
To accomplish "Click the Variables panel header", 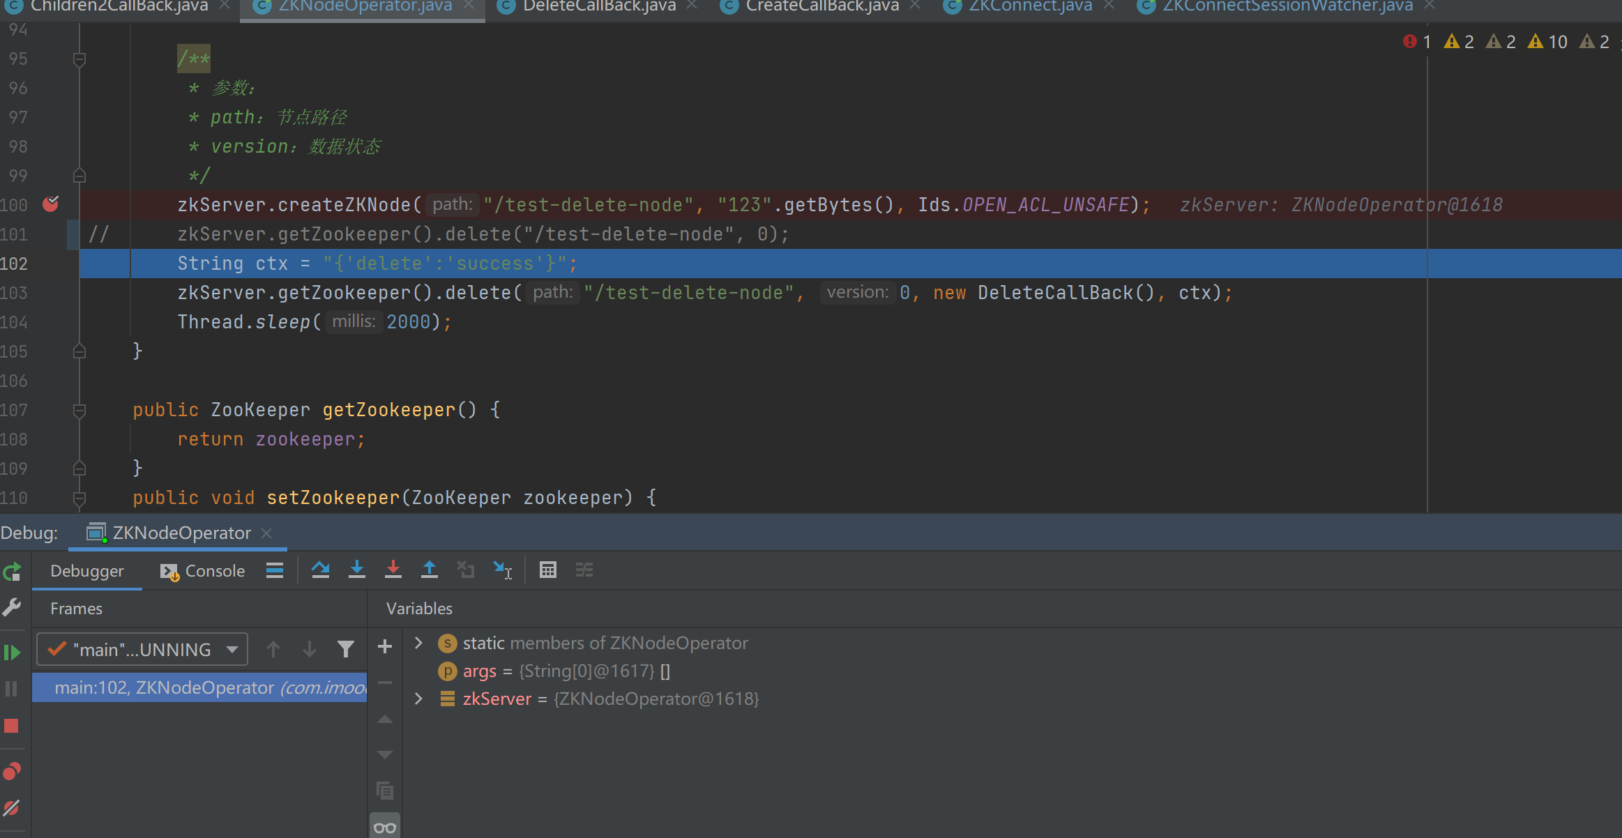I will click(419, 609).
